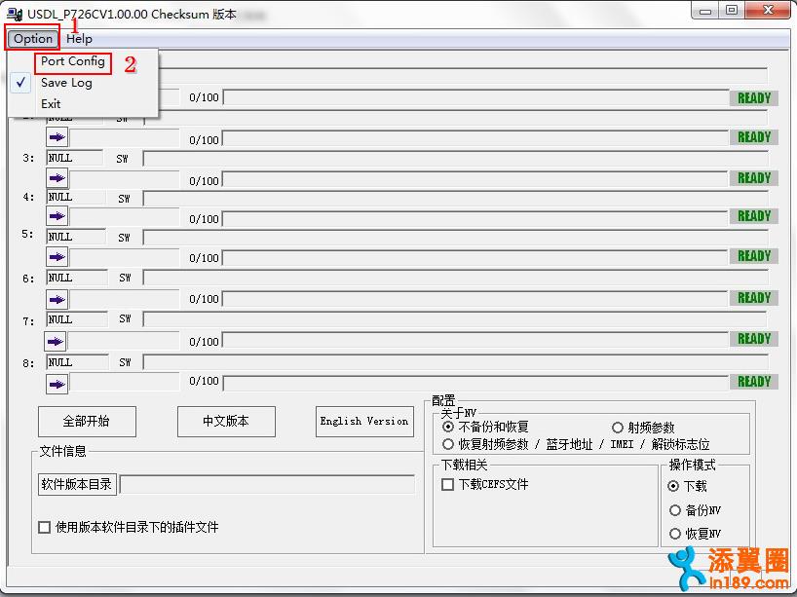
Task: Select the 射频参数 radio button
Action: [618, 428]
